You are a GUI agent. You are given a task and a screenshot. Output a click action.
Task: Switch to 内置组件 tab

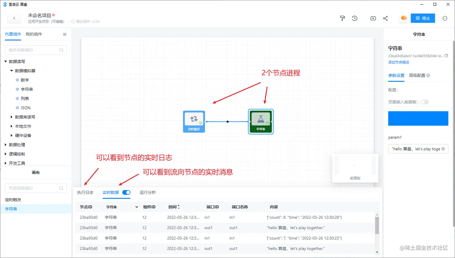13,34
